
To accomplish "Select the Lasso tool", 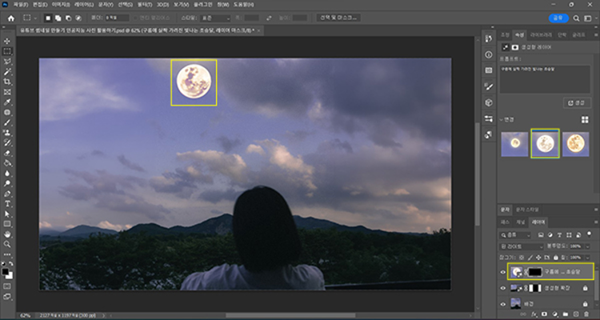I will tap(7, 62).
